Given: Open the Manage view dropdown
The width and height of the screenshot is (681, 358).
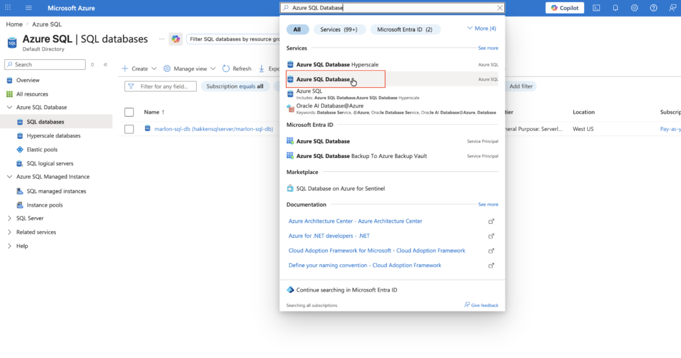Looking at the screenshot, I should [x=190, y=68].
